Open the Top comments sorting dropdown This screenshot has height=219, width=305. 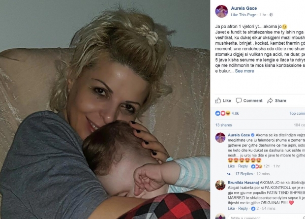click(297, 113)
